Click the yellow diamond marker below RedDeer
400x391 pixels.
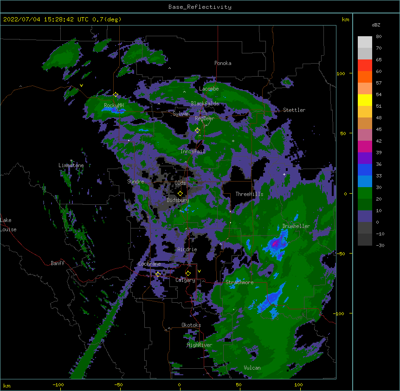197,130
